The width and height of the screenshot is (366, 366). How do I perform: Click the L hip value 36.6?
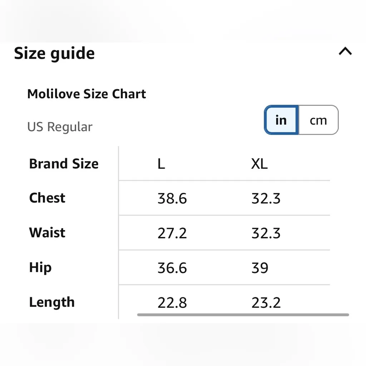pyautogui.click(x=172, y=268)
